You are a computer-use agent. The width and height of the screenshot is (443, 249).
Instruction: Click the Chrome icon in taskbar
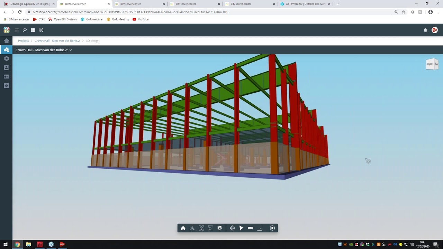tap(17, 245)
